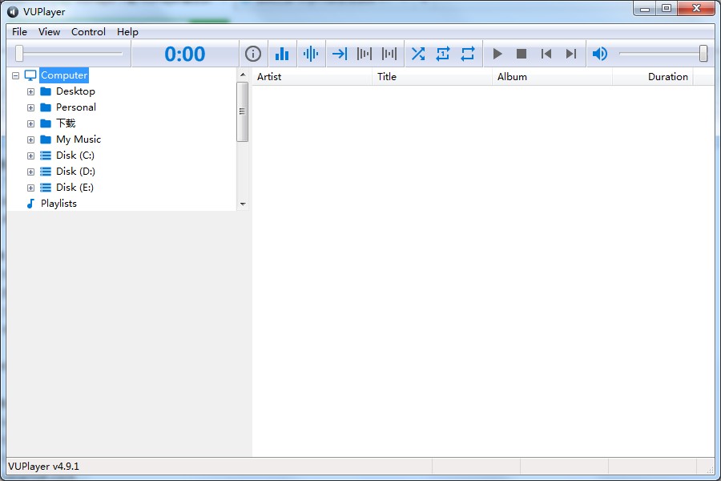The width and height of the screenshot is (721, 481).
Task: Click the album gain toolbar icon
Action: [389, 54]
